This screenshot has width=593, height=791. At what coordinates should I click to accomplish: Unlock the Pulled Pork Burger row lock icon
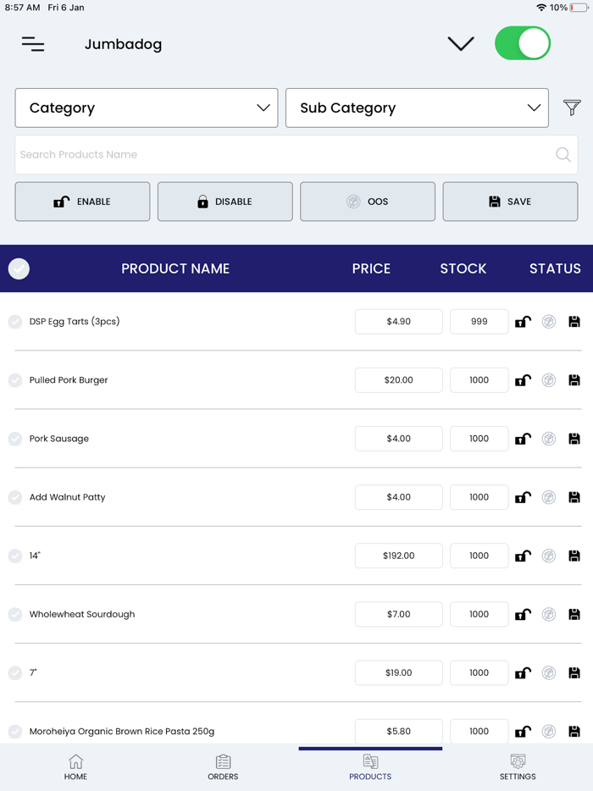pos(523,379)
